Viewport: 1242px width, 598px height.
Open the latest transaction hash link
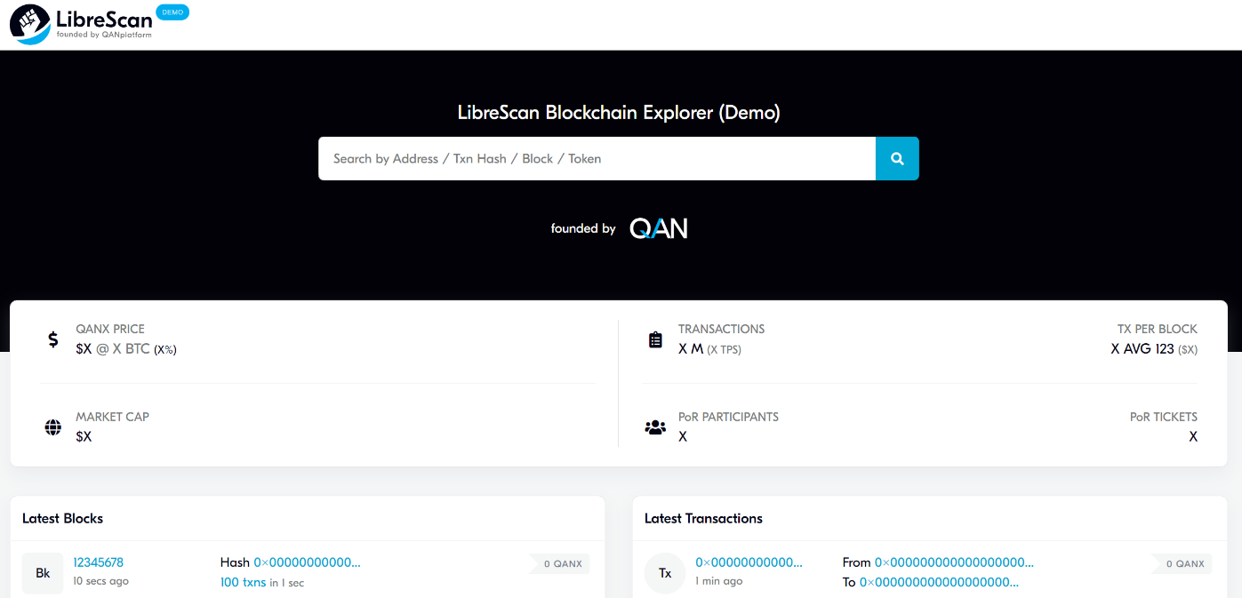click(749, 562)
